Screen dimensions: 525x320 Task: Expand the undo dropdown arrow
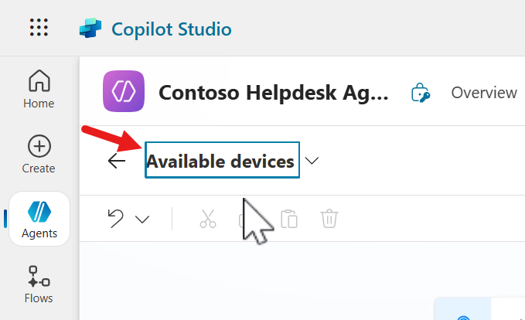click(142, 220)
